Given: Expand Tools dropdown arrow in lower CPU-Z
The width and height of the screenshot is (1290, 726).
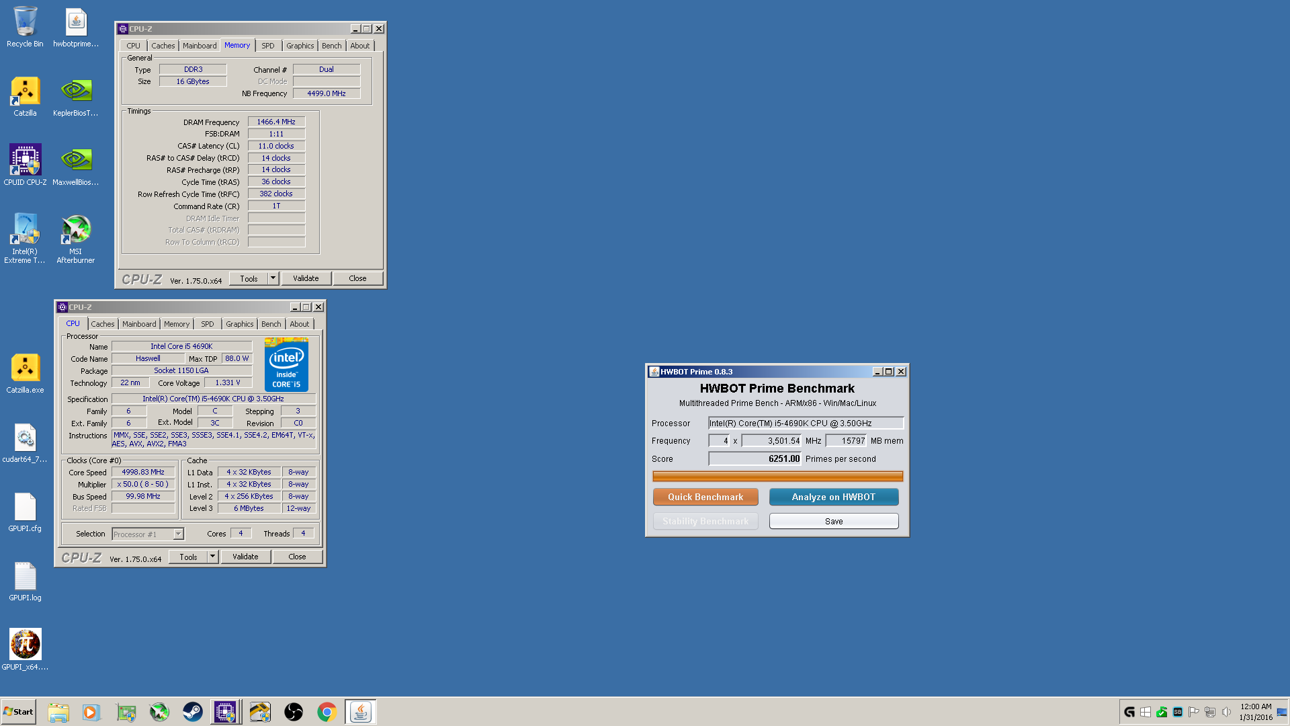Looking at the screenshot, I should point(212,557).
